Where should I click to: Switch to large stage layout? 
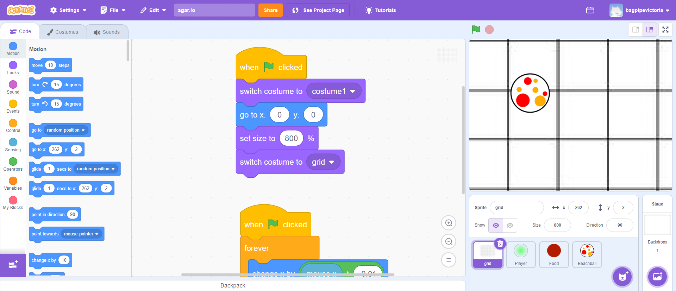pyautogui.click(x=650, y=30)
